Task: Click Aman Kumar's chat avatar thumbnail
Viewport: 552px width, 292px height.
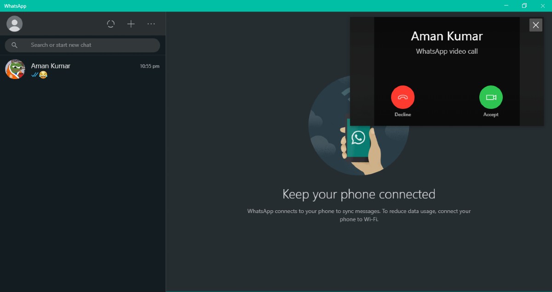Action: [x=15, y=69]
